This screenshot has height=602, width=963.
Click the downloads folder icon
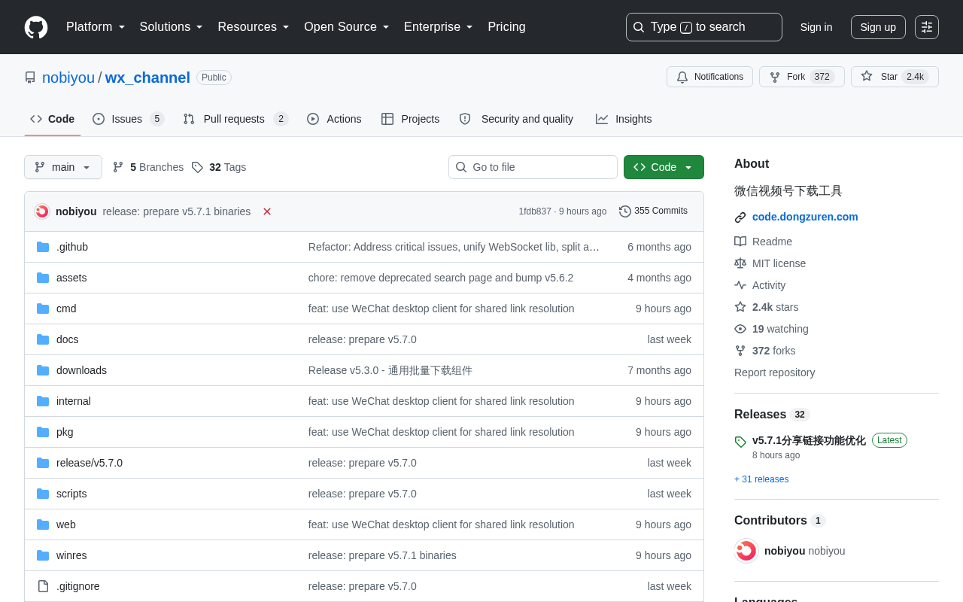43,370
